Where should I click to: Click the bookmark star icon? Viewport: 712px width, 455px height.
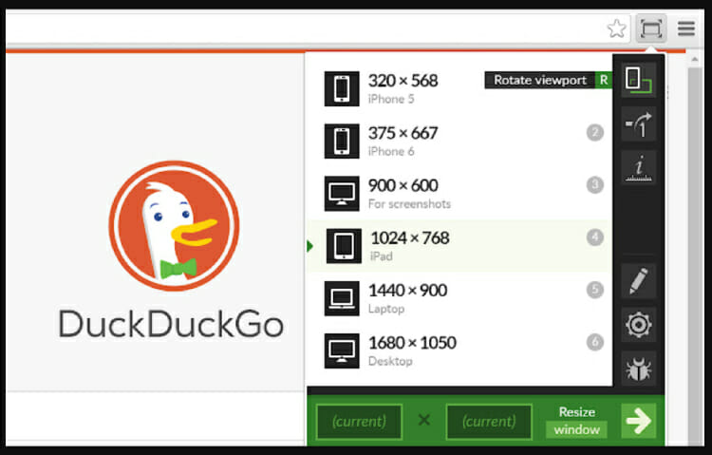616,29
